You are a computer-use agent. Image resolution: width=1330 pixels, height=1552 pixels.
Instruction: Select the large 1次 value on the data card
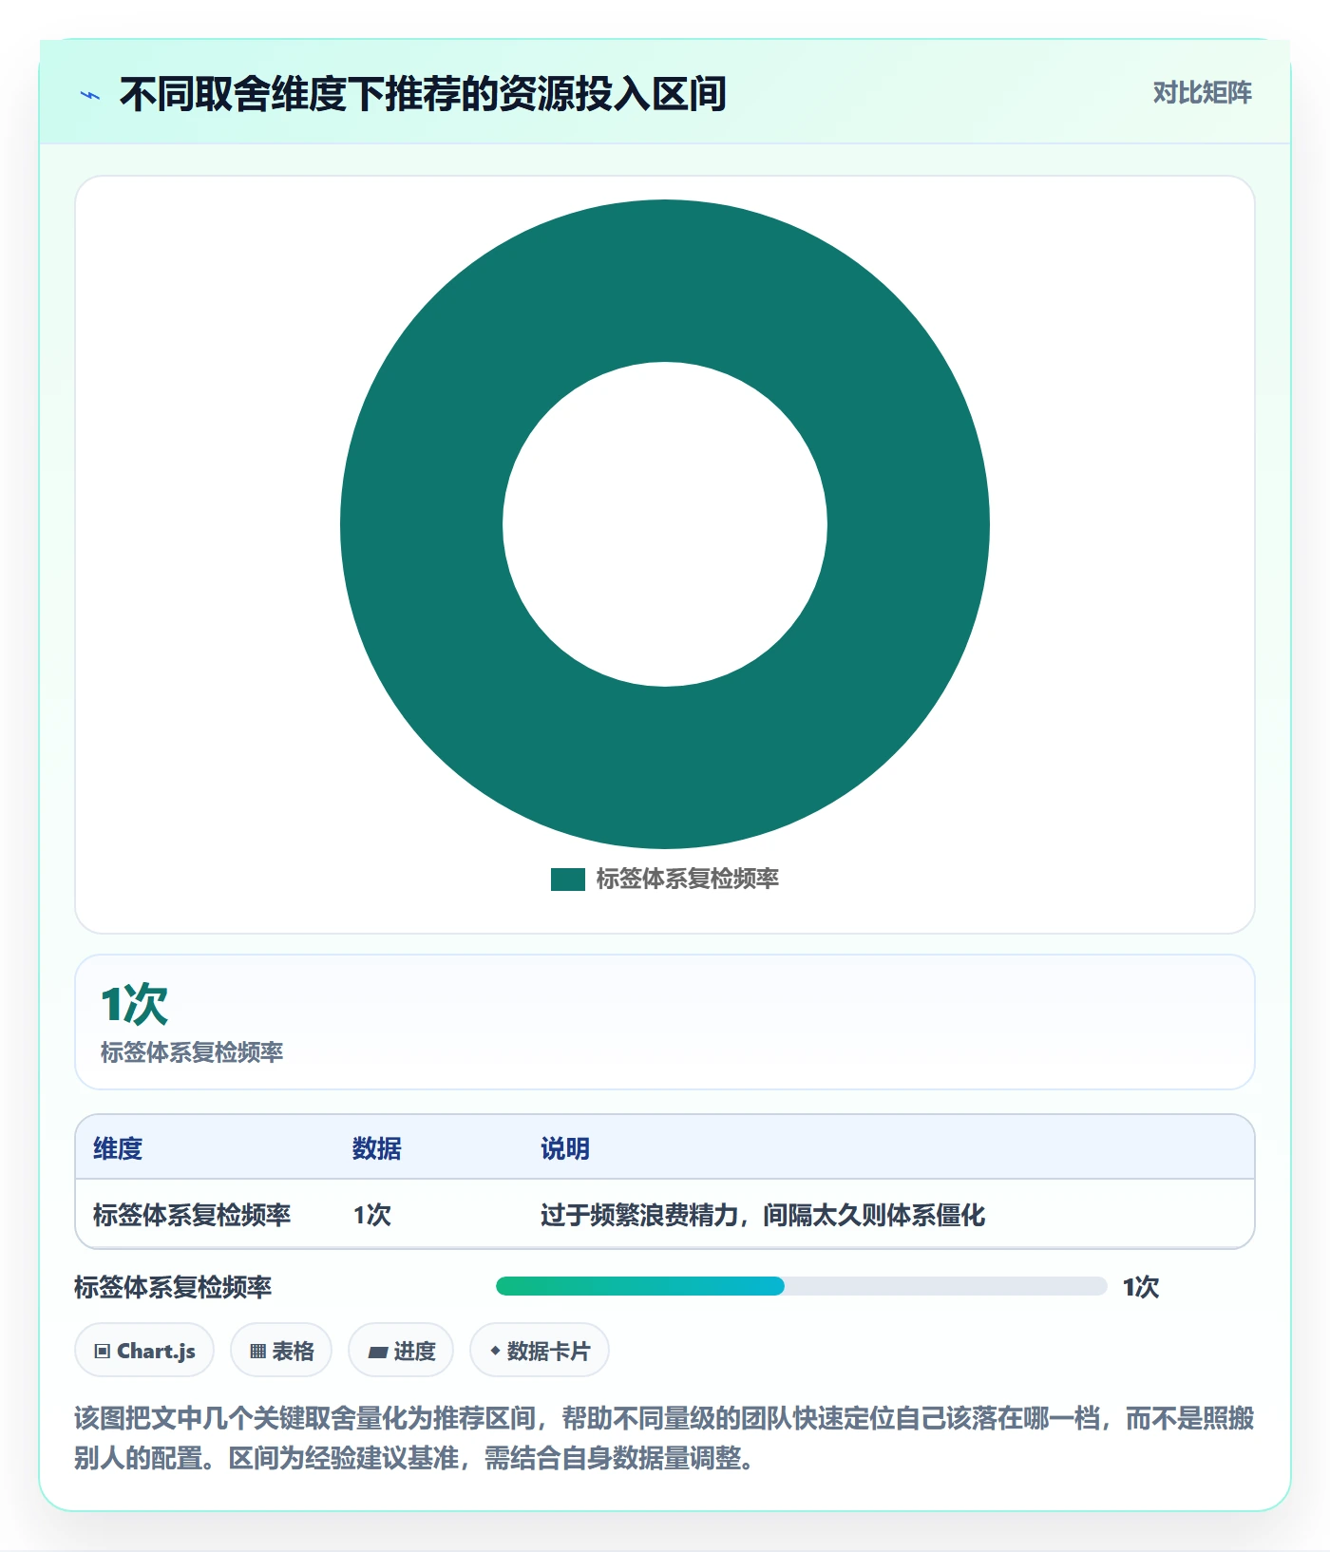pyautogui.click(x=134, y=1004)
